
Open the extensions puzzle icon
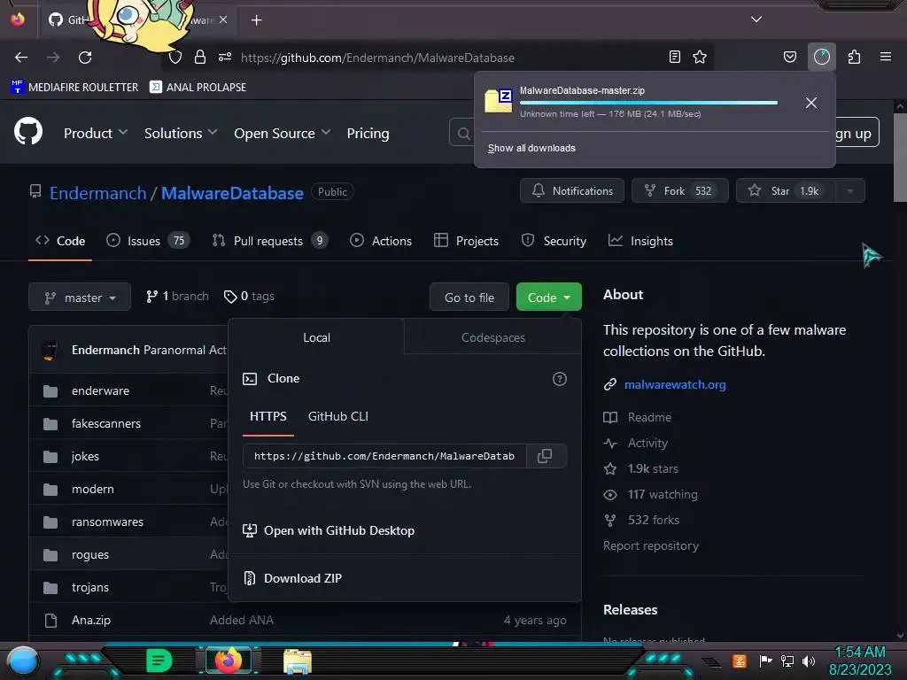854,57
